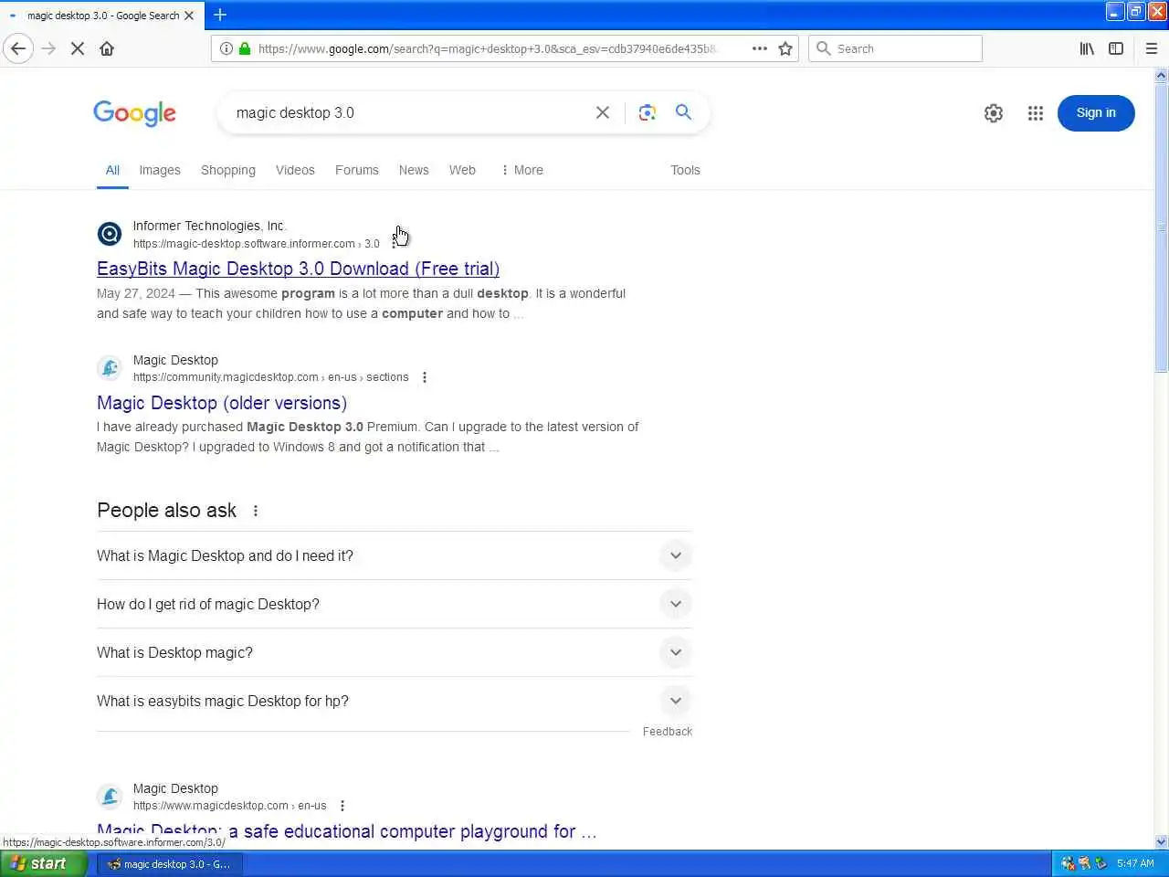Click the scrollbar down arrow
Viewport: 1169px width, 877px height.
(x=1162, y=841)
